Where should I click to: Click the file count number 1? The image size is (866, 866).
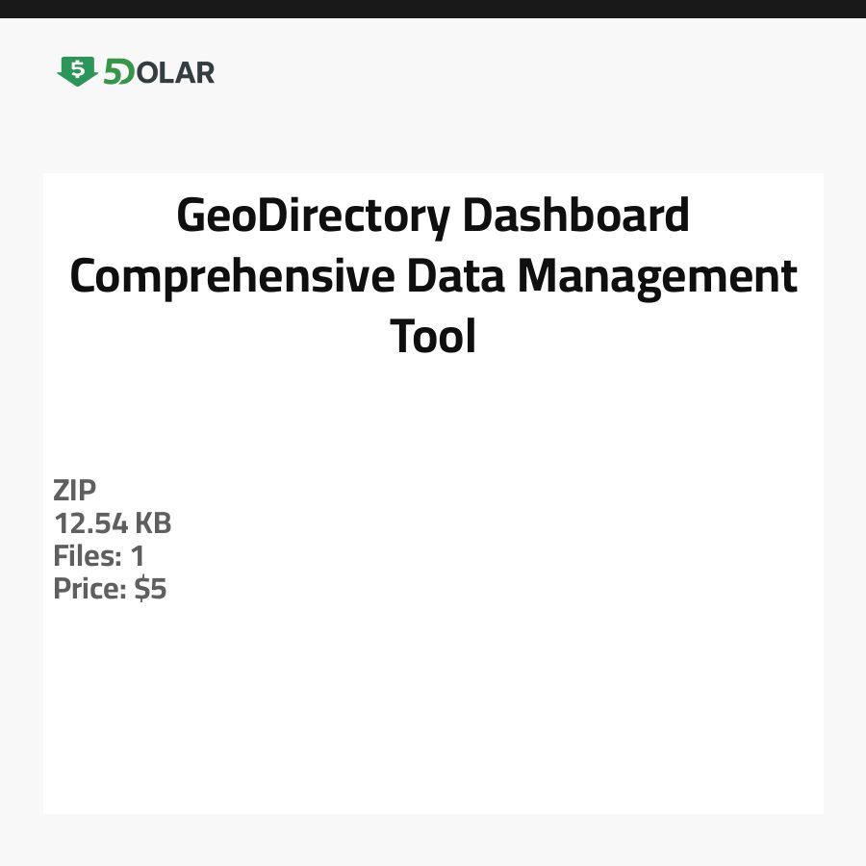(137, 556)
